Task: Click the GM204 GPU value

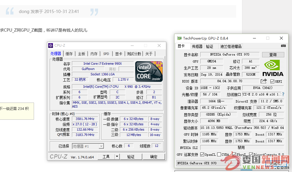Action: point(212,61)
